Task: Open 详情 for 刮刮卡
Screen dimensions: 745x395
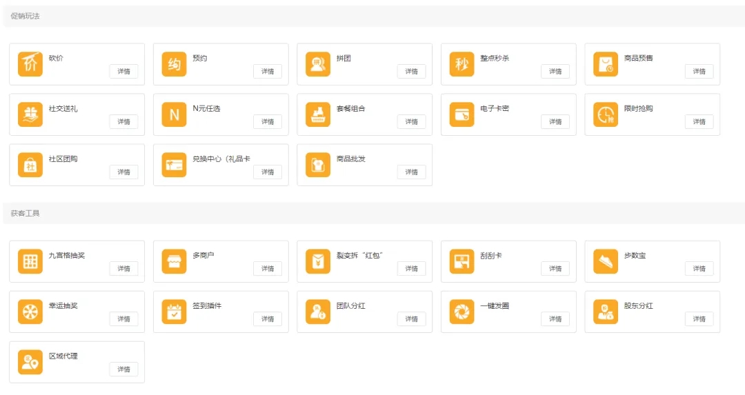Action: [x=555, y=268]
